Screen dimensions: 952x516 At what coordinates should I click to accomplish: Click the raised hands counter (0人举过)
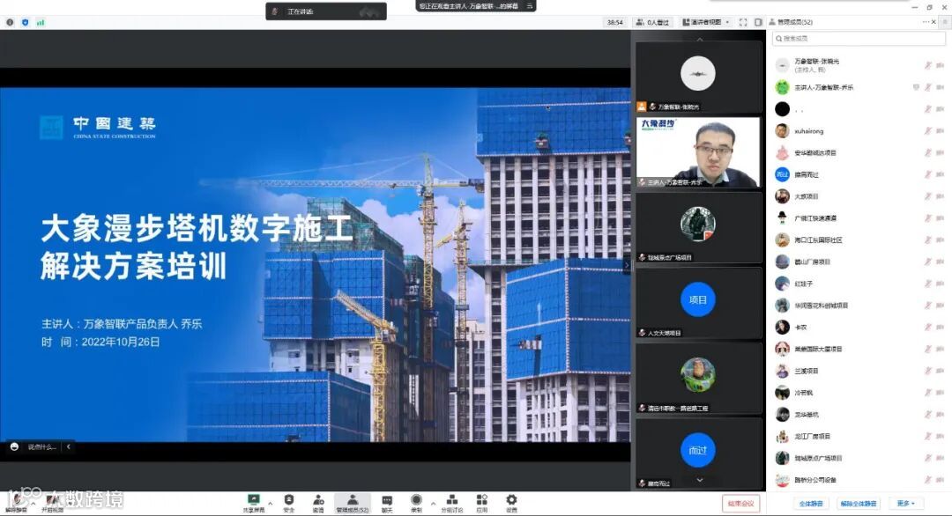click(652, 22)
